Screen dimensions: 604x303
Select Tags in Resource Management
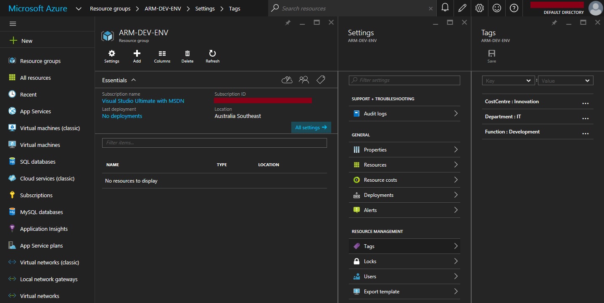pyautogui.click(x=404, y=246)
